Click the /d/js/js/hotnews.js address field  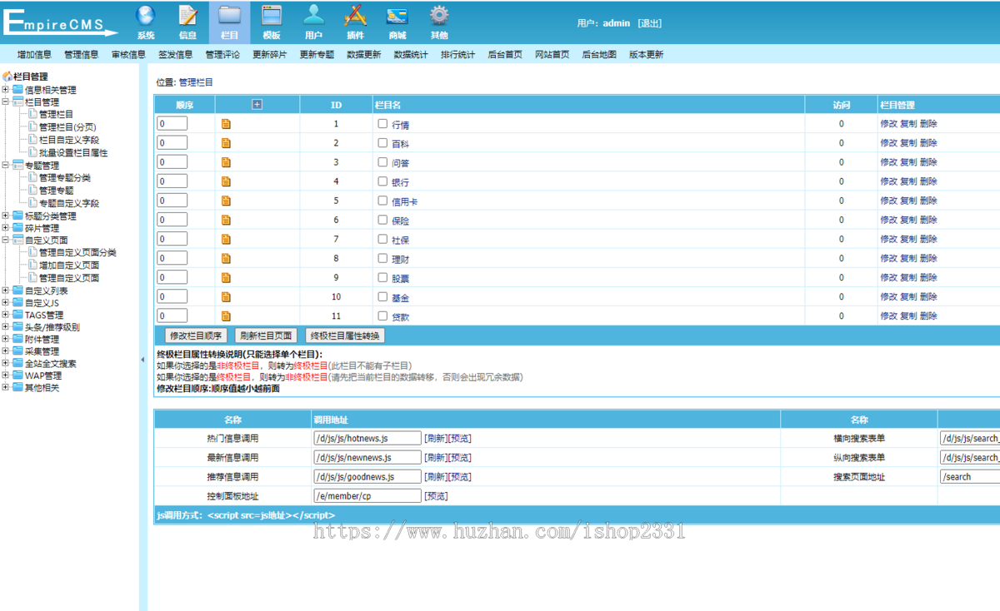tap(367, 438)
